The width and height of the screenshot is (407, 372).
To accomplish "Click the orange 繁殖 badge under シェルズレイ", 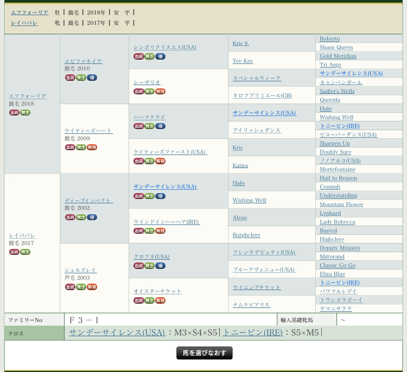I will [x=92, y=286].
